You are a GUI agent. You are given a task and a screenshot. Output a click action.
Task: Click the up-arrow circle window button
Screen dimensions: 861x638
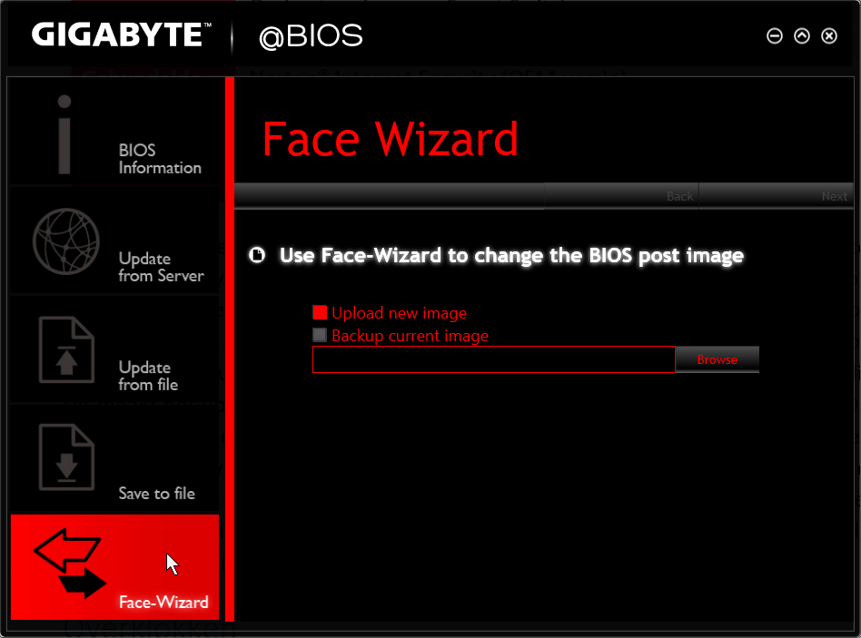coord(802,36)
